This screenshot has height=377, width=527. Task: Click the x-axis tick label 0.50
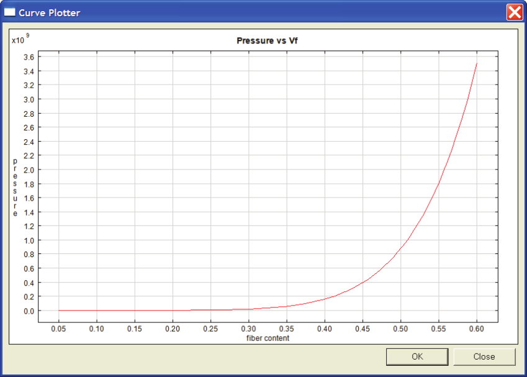pos(400,329)
